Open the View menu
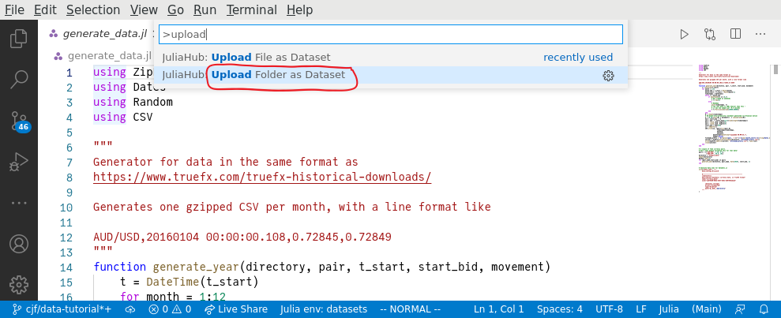The width and height of the screenshot is (781, 318). [x=144, y=10]
